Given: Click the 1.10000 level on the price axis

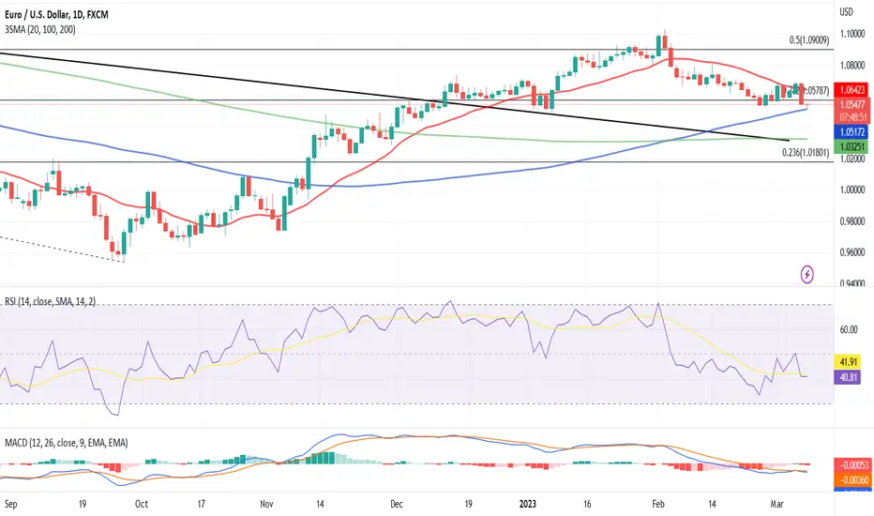Looking at the screenshot, I should [x=852, y=34].
